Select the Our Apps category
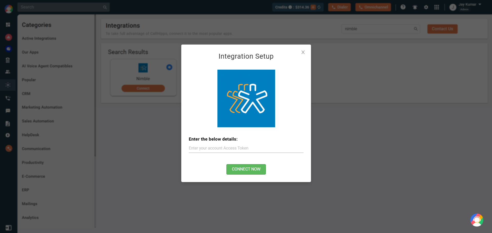 point(30,52)
